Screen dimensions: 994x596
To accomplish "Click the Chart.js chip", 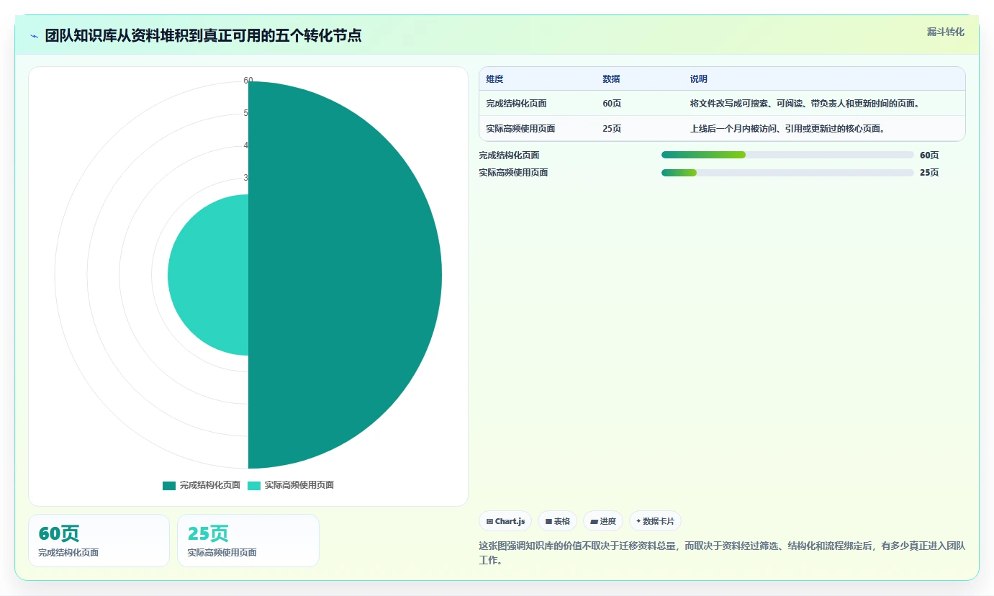I will coord(505,521).
